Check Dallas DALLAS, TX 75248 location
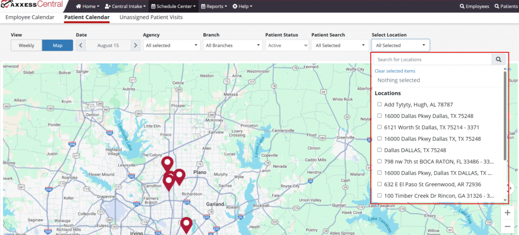 [x=379, y=150]
